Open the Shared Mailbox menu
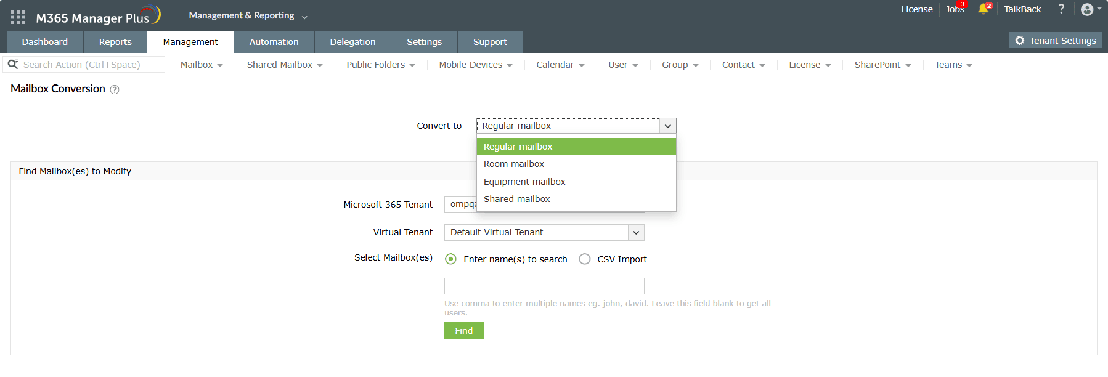 [284, 65]
